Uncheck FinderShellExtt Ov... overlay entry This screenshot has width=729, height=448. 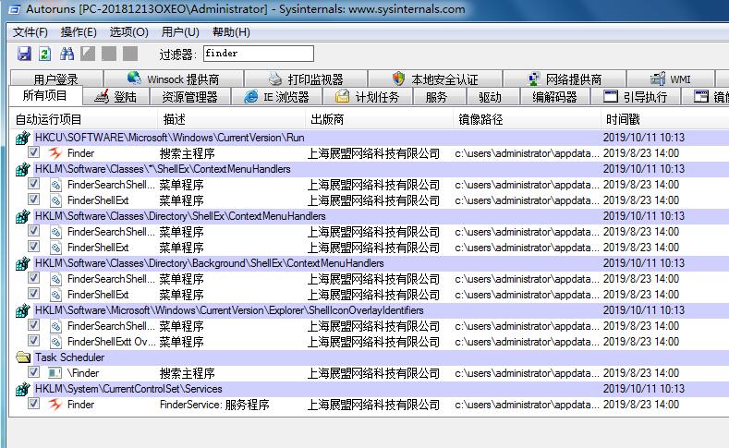(33, 341)
